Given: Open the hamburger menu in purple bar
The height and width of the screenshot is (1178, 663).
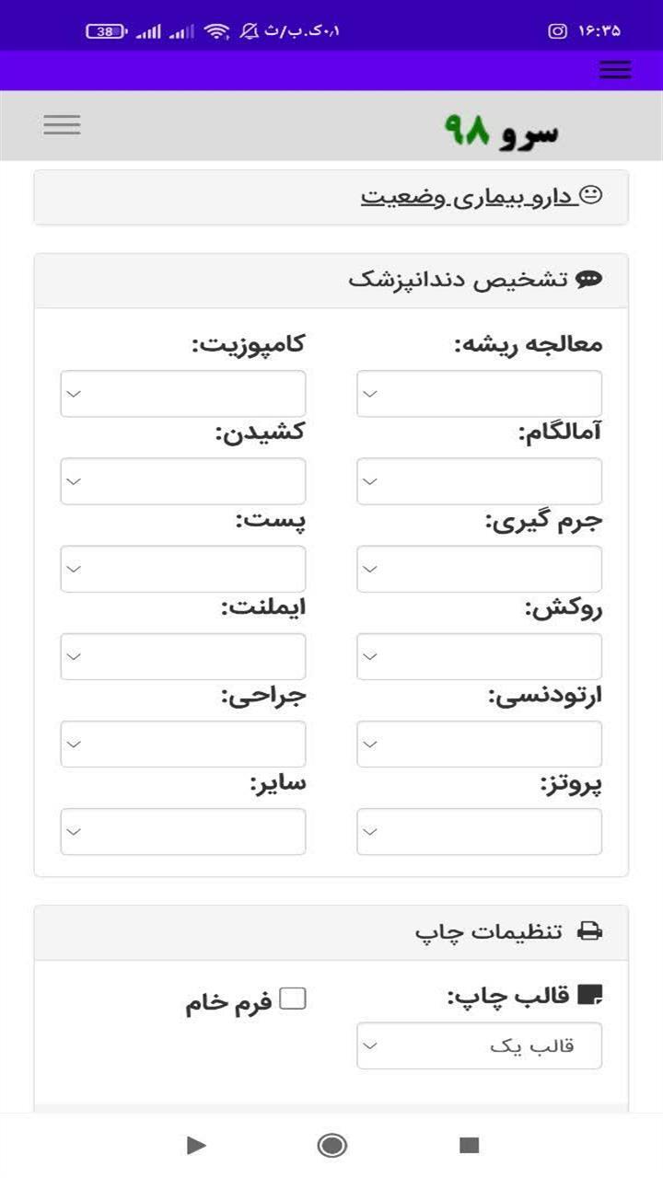Looking at the screenshot, I should (x=614, y=70).
